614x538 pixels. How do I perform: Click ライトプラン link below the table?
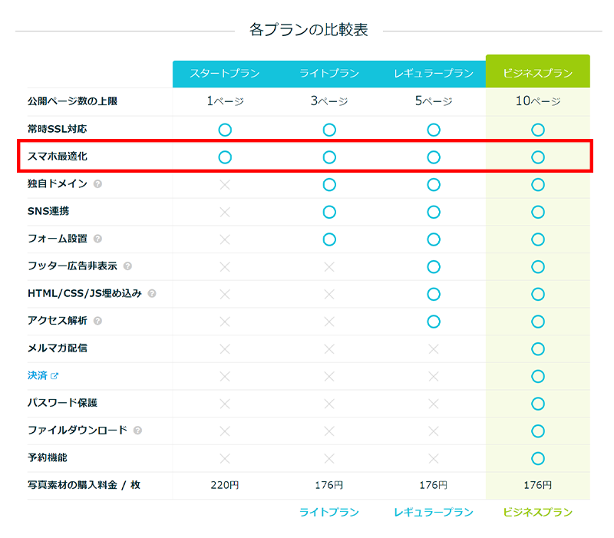click(x=328, y=512)
